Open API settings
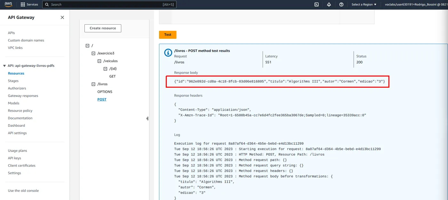Image resolution: width=448 pixels, height=200 pixels. (17, 133)
